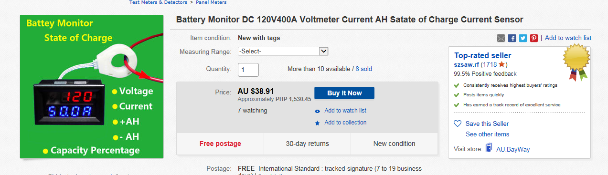Pin listing with Pinterest icon
This screenshot has height=175, width=608.
coord(534,38)
